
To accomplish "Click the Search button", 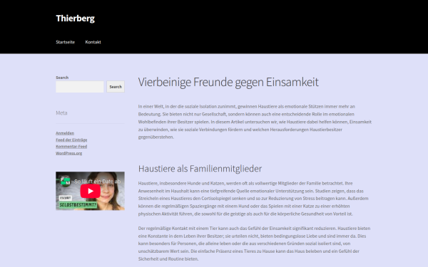I will [116, 87].
